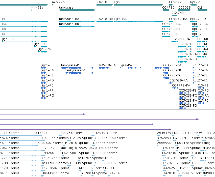The height and width of the screenshot is (177, 215).
Task: Click the CG5028-PD protein label
Action: pyautogui.click(x=188, y=106)
